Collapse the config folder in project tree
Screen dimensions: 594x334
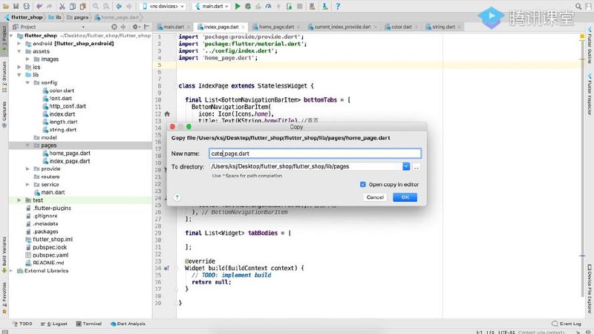tap(27, 82)
